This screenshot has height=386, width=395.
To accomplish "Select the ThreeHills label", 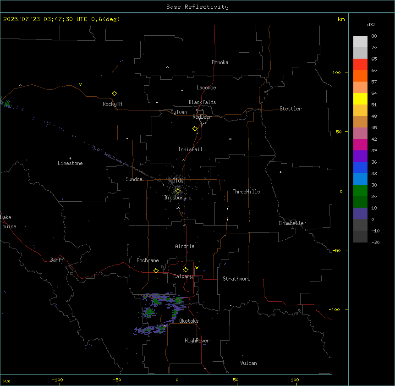I will 246,192.
